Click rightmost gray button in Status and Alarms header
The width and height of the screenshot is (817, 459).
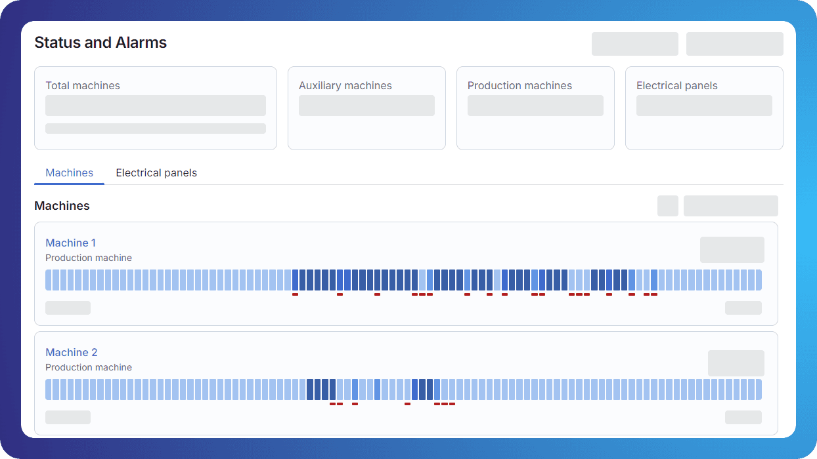coord(734,44)
